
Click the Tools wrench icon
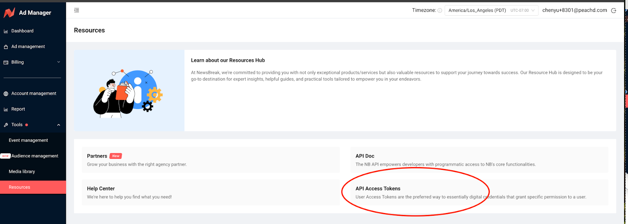pos(6,125)
